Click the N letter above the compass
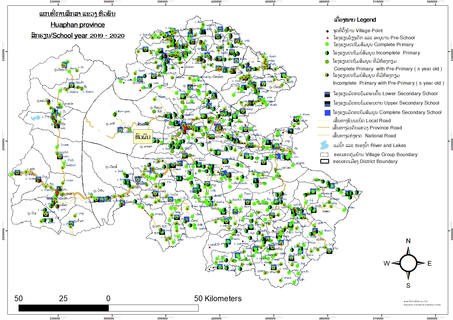 pos(408,241)
